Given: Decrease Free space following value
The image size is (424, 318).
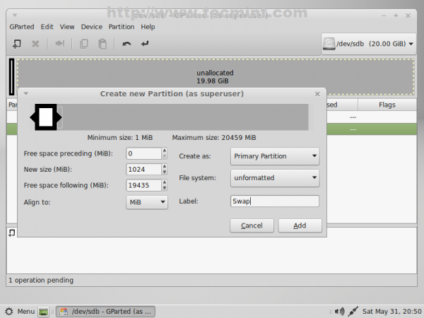Looking at the screenshot, I should [165, 188].
